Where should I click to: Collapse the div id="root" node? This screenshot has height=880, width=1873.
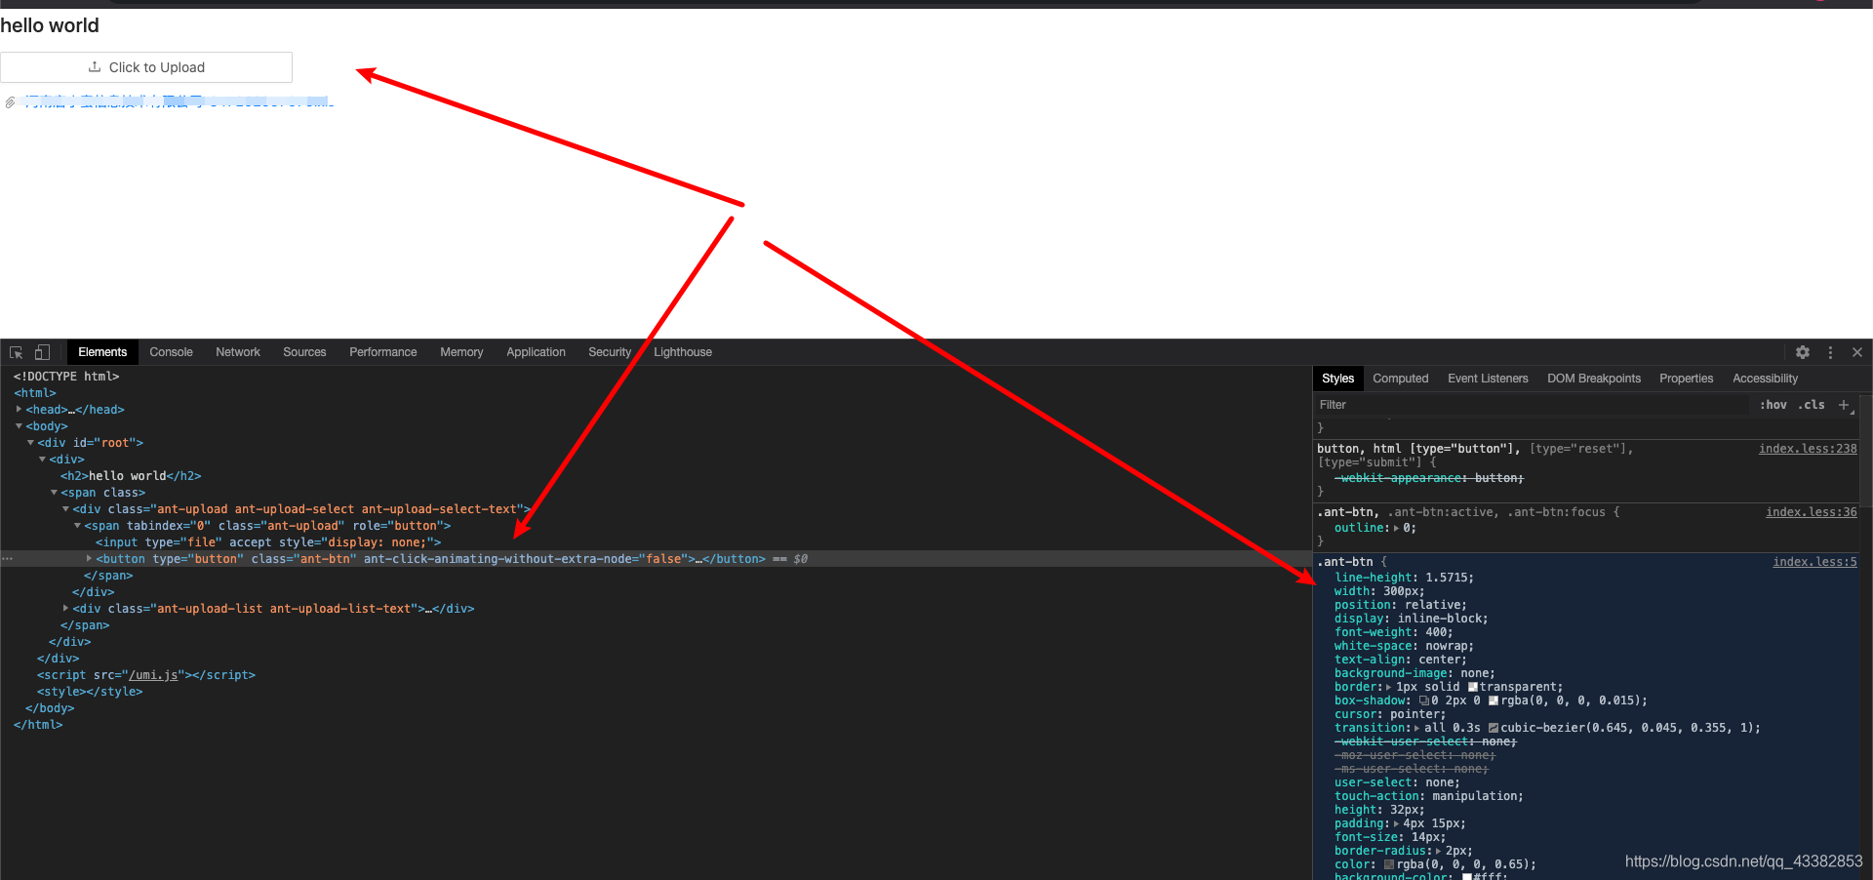coord(30,443)
